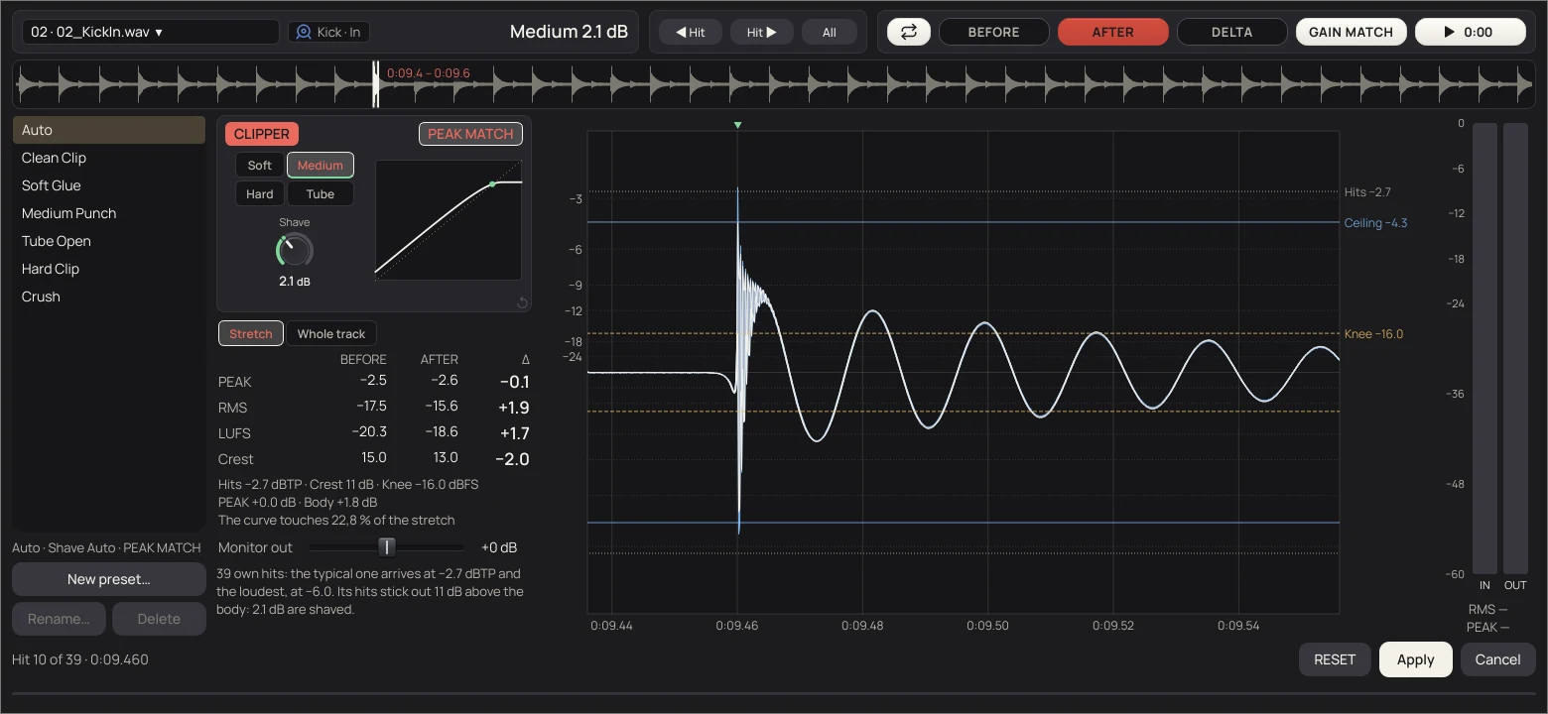Select the Clean Clip preset
The image size is (1548, 714).
[109, 158]
